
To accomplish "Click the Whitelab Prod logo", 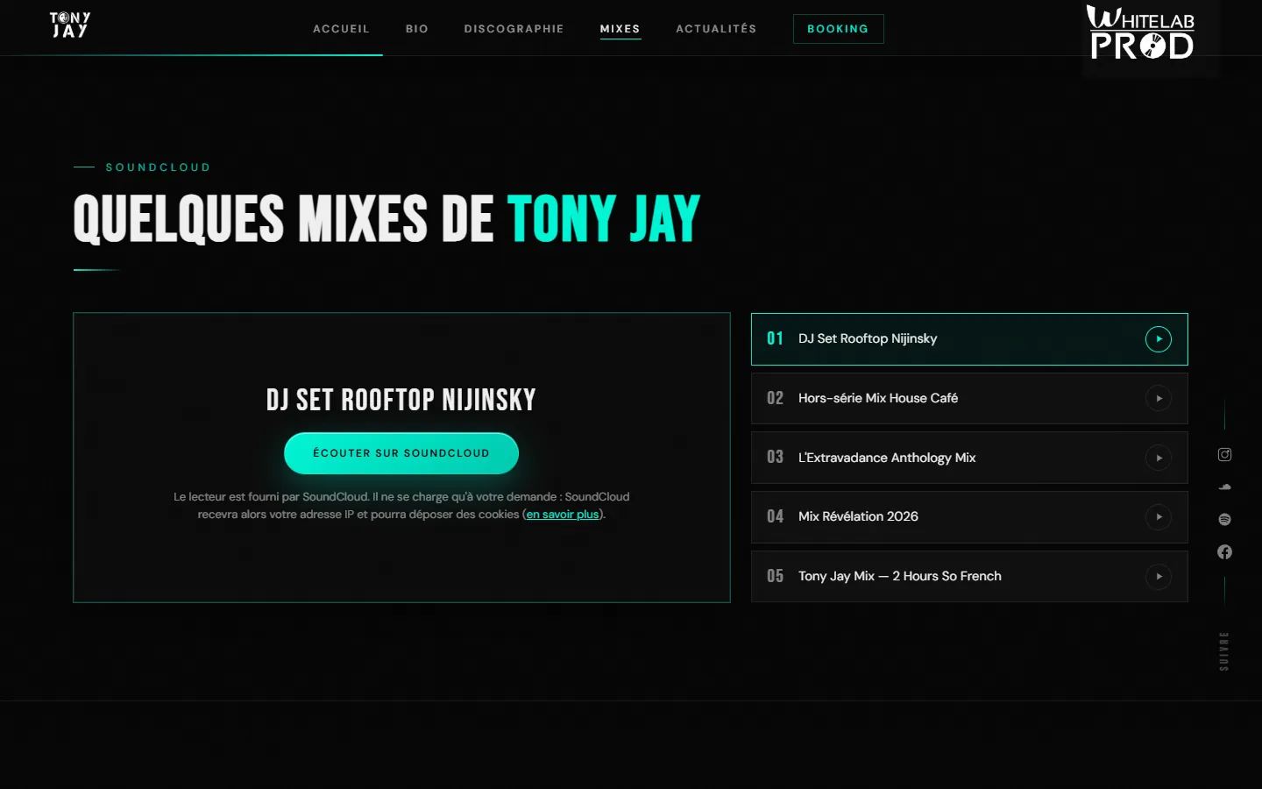I will (x=1141, y=32).
